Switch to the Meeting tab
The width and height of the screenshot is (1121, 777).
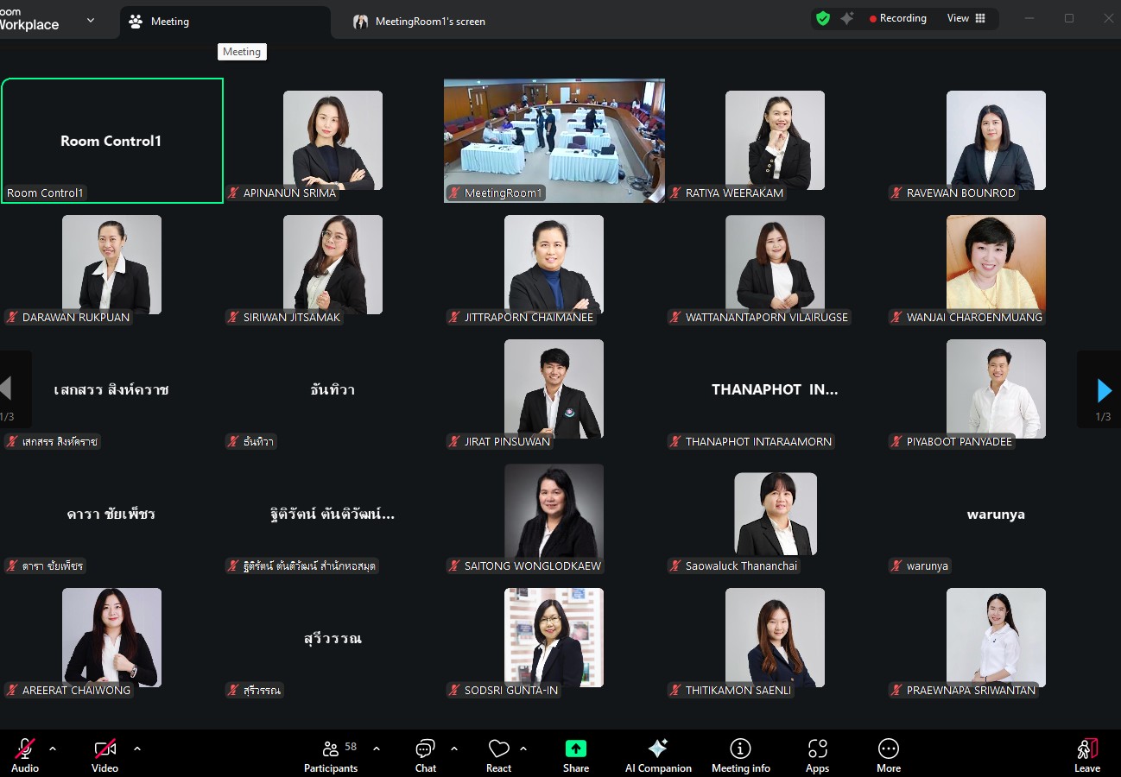(x=169, y=22)
